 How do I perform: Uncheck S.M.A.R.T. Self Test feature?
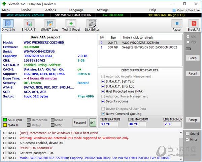point(103,82)
